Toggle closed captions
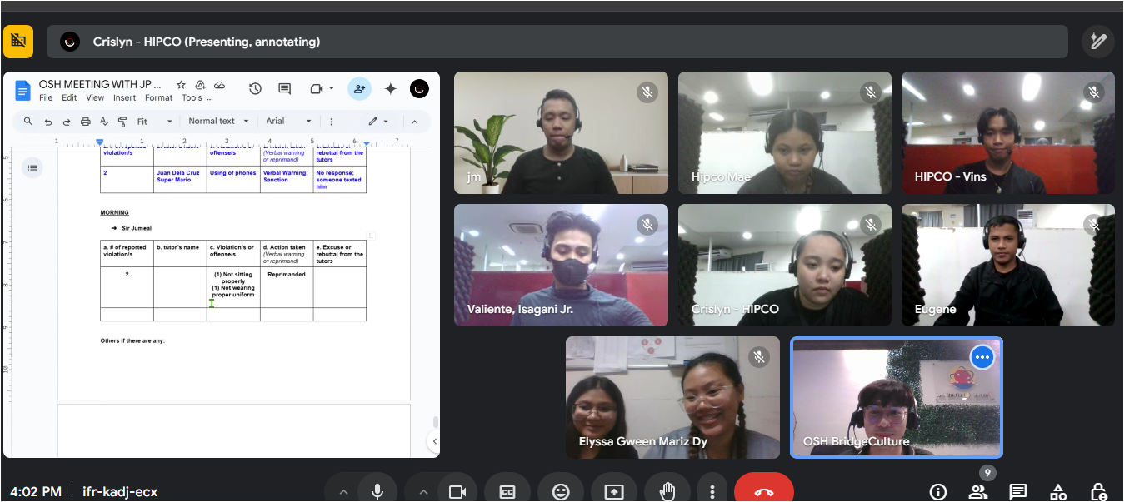Image resolution: width=1124 pixels, height=502 pixels. pyautogui.click(x=507, y=491)
